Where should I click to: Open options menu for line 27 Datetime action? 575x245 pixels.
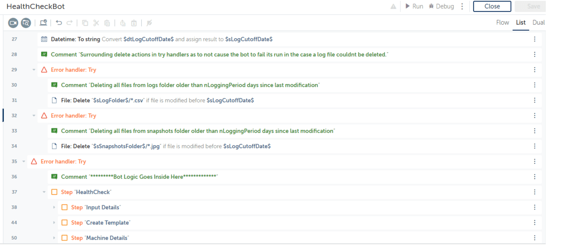[535, 39]
